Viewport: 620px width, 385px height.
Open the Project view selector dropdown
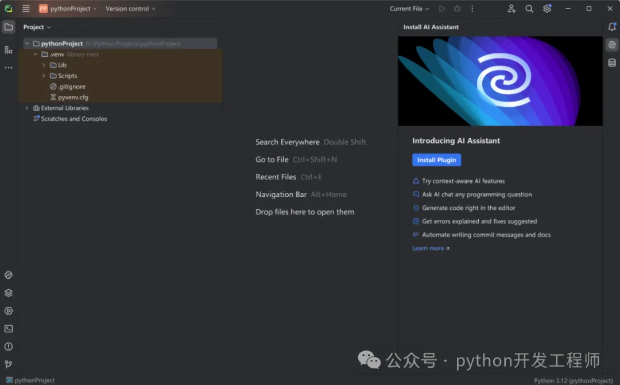tap(37, 27)
